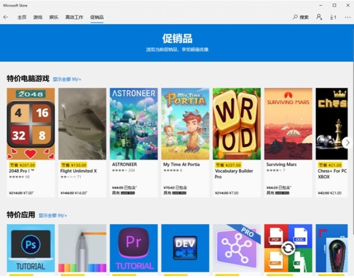354x278 pixels.
Task: Open the user account icon
Action: pos(319,17)
